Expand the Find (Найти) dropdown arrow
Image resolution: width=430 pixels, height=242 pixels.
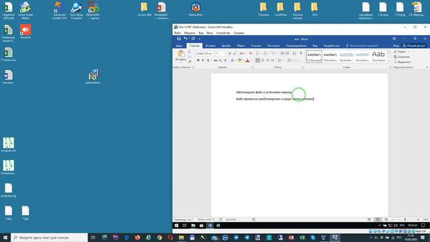coord(408,52)
